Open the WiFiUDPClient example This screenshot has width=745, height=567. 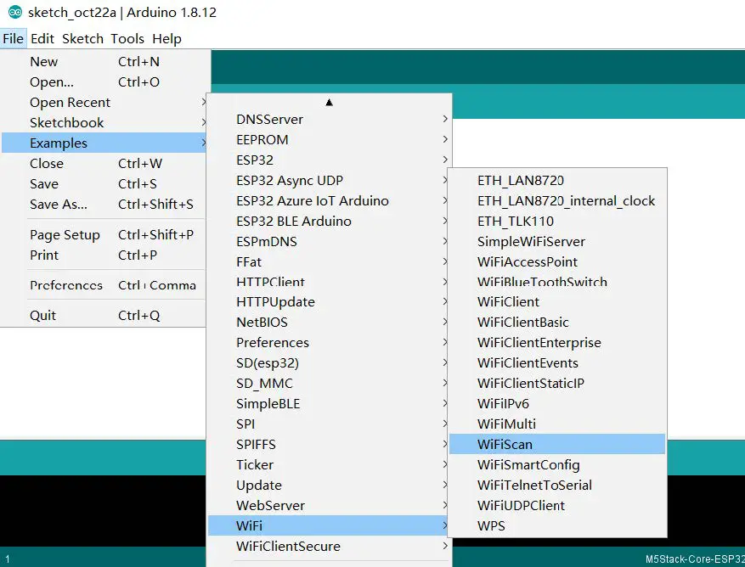pos(557,506)
